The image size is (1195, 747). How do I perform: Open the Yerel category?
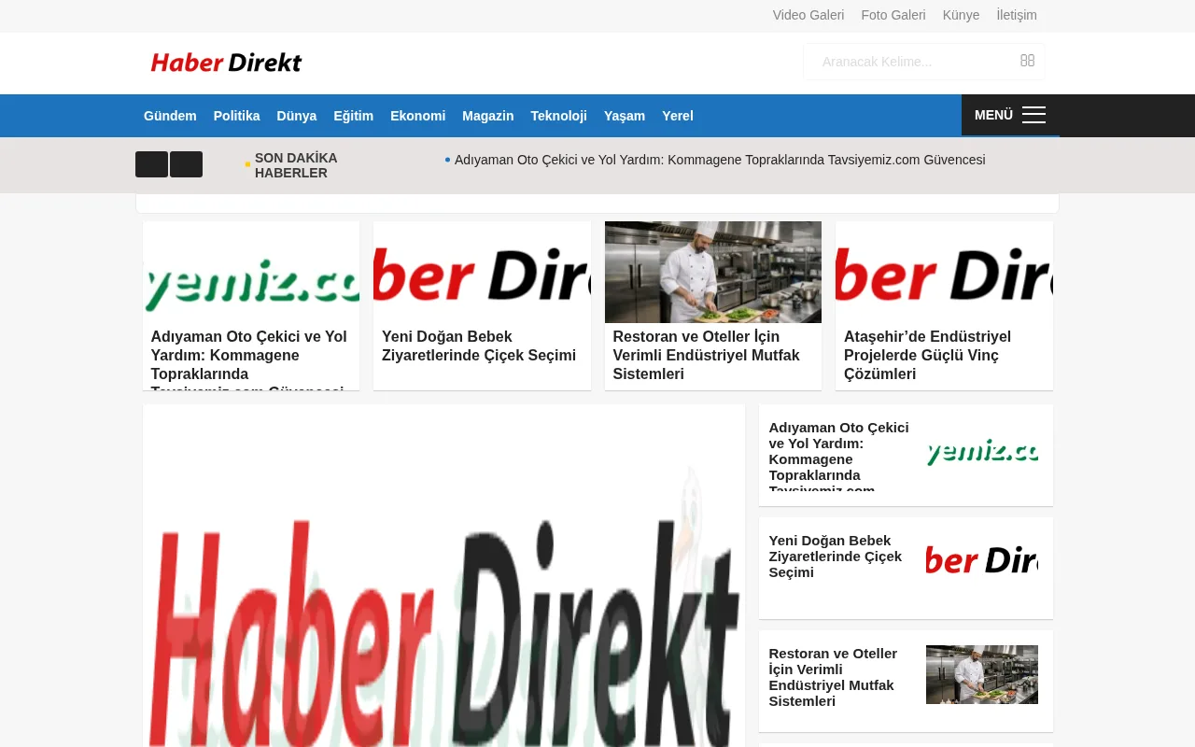pos(677,115)
